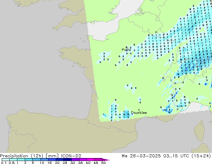This screenshot has height=164, width=212.
Task: Select the 20–25 mm legend swatch
Action: tap(60, 160)
